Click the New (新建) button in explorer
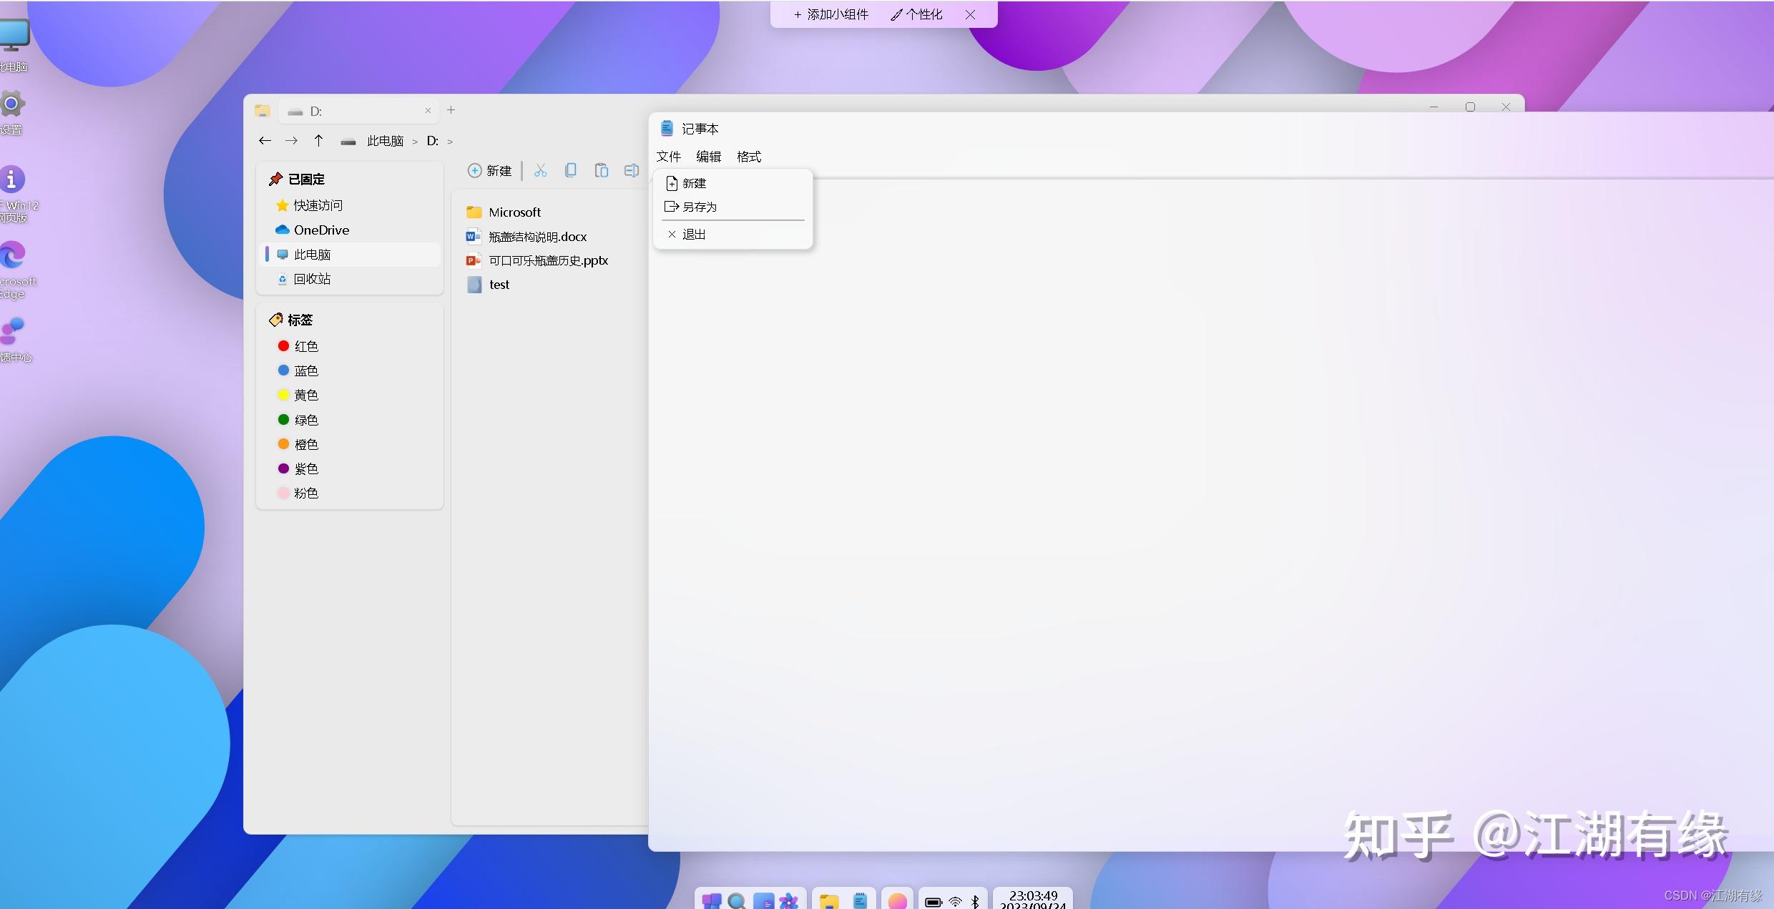This screenshot has height=909, width=1774. coord(490,171)
